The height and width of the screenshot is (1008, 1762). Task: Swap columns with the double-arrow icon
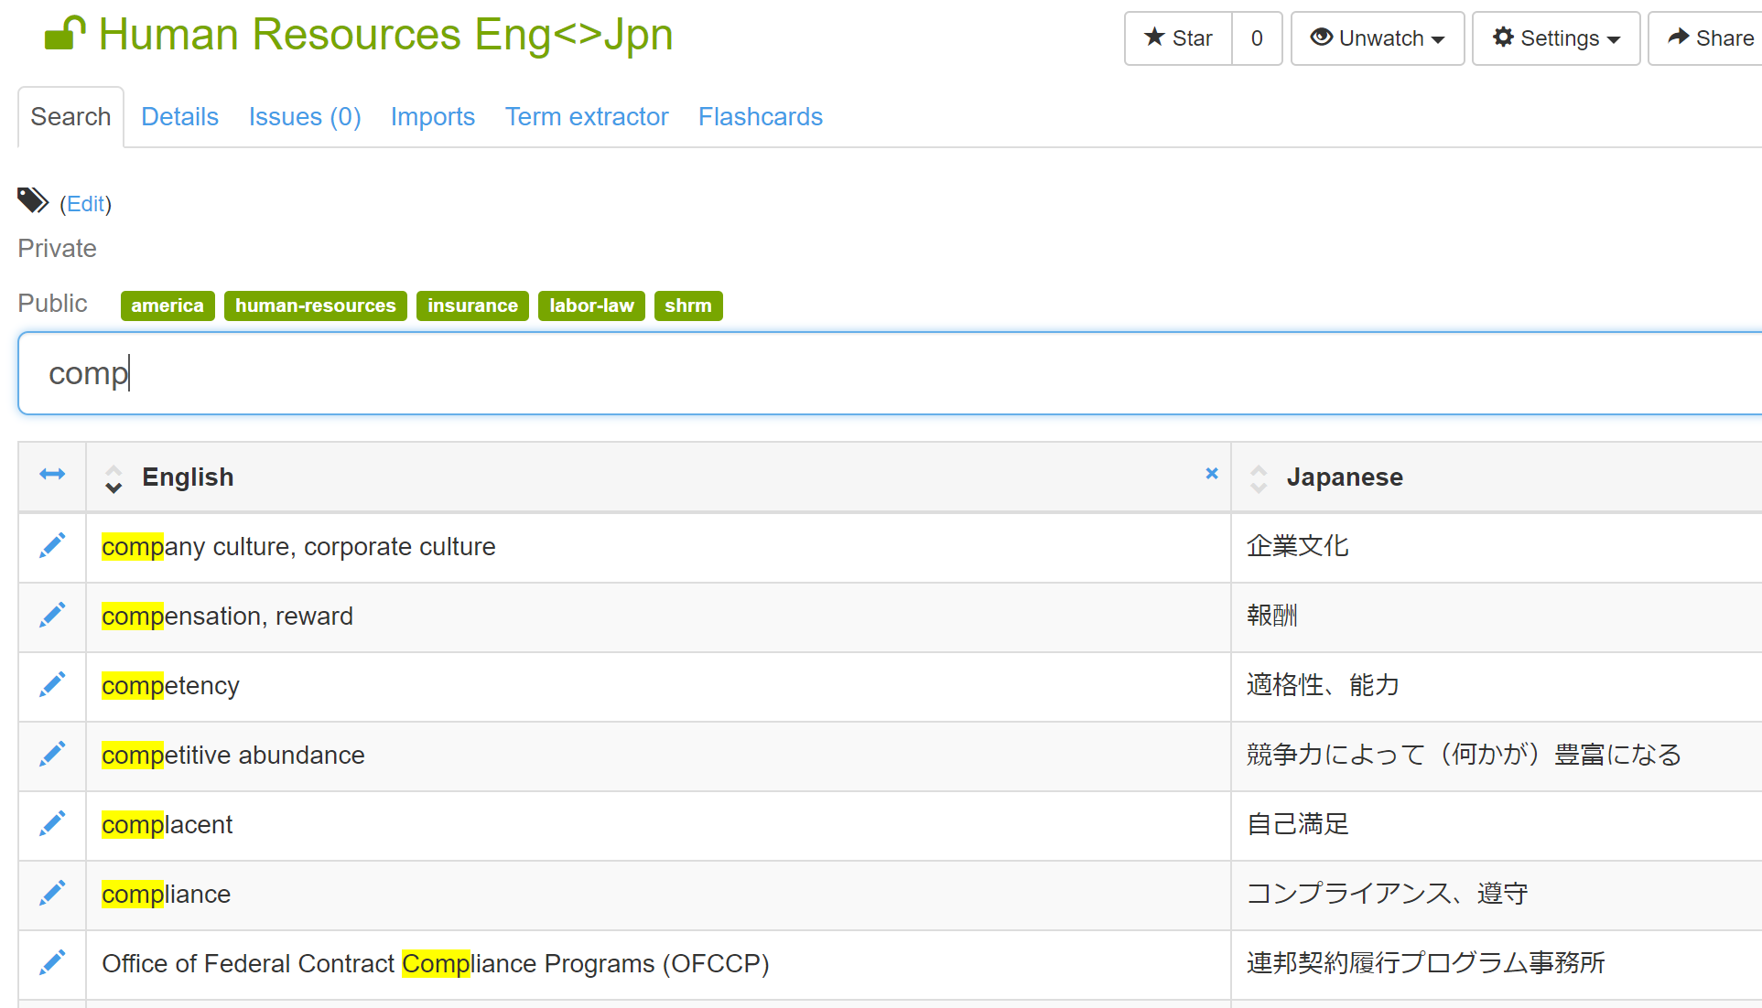(52, 474)
